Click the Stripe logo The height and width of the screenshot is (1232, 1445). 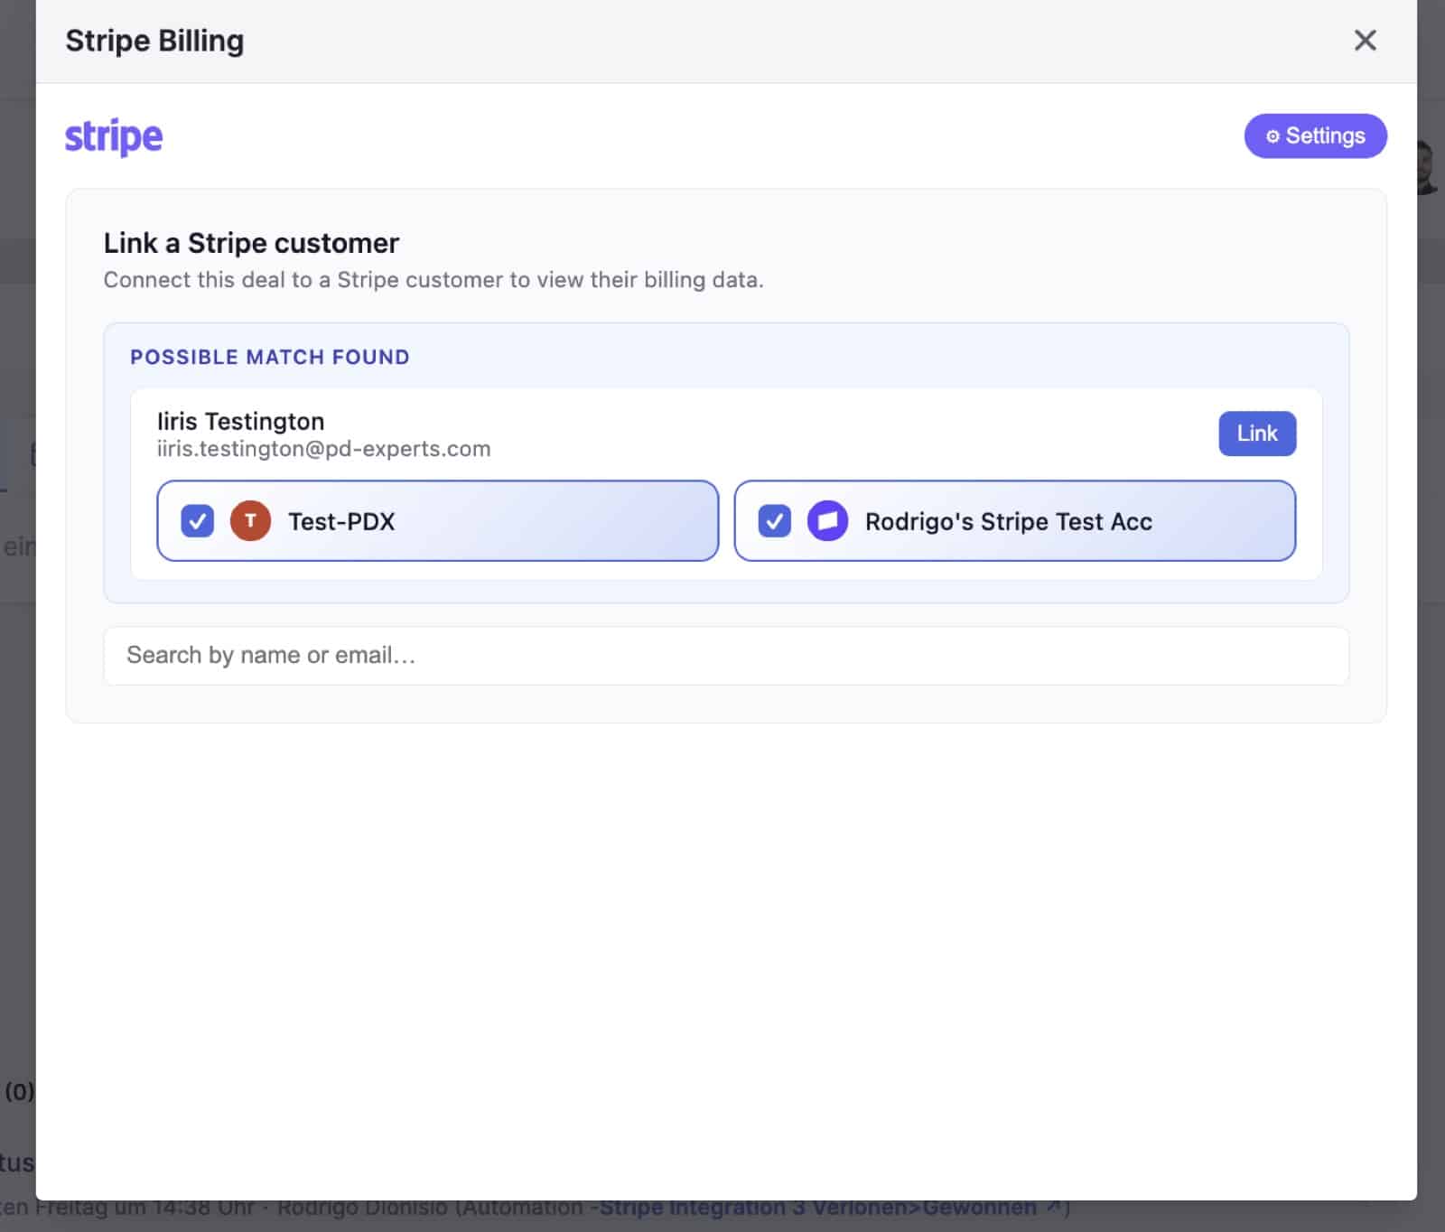(114, 137)
